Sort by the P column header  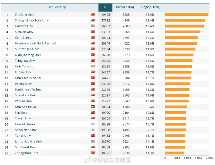point(105,7)
